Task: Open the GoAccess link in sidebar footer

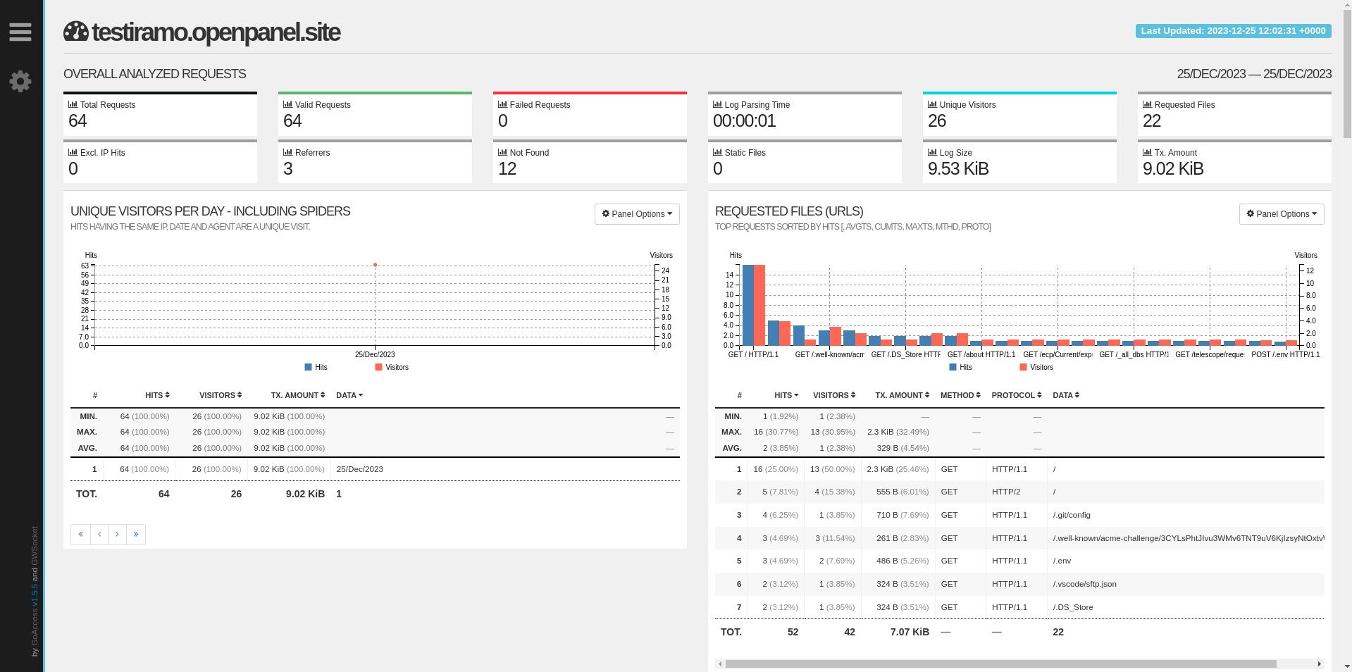Action: pos(35,628)
